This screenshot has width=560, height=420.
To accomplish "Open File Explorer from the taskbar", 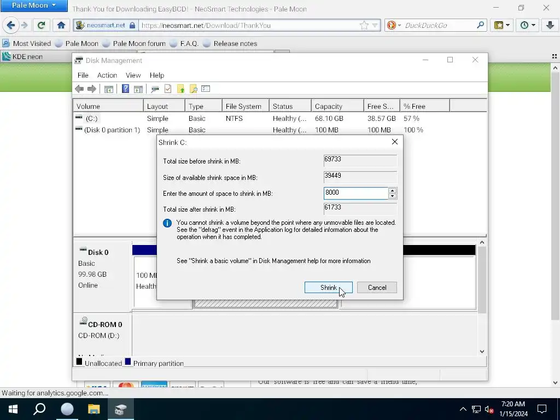I will click(94, 409).
